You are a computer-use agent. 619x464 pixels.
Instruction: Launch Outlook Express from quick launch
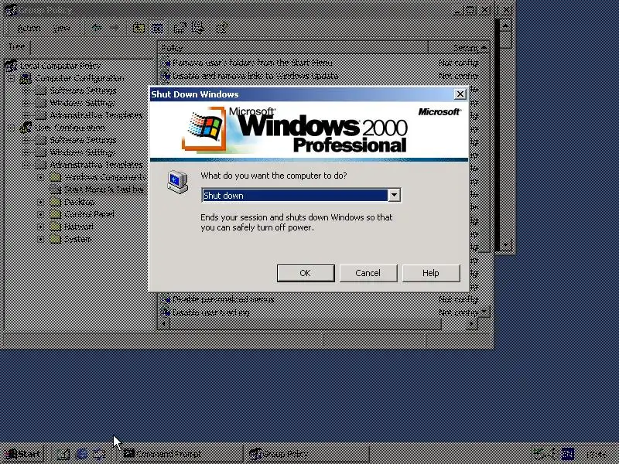coord(99,454)
